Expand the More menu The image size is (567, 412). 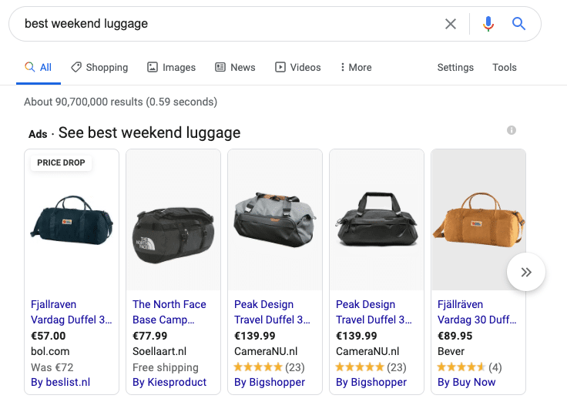355,67
